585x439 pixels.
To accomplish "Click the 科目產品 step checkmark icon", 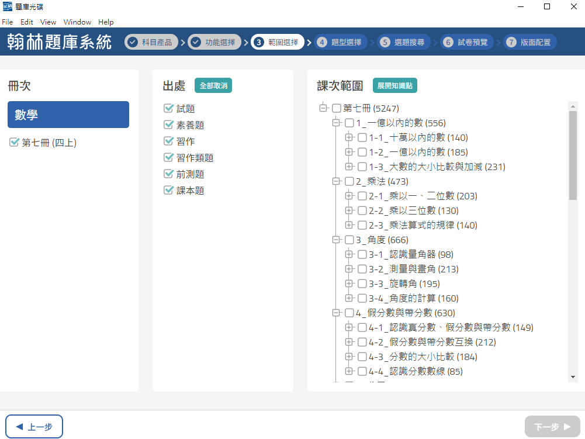I will [133, 42].
